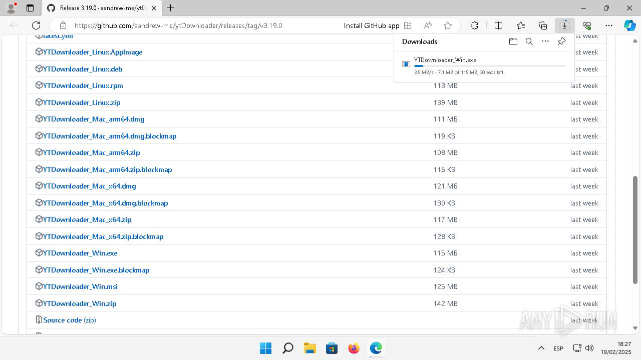Click the 139 MB size text

click(446, 102)
